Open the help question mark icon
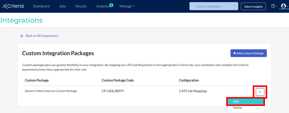The image size is (289, 113). pyautogui.click(x=273, y=6)
